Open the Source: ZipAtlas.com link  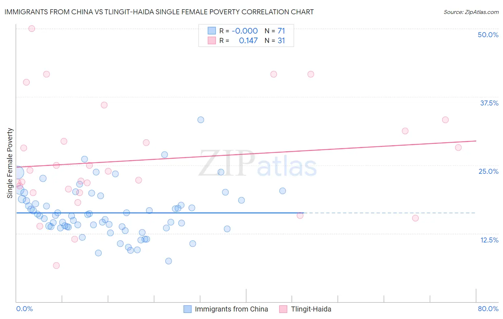pyautogui.click(x=471, y=12)
